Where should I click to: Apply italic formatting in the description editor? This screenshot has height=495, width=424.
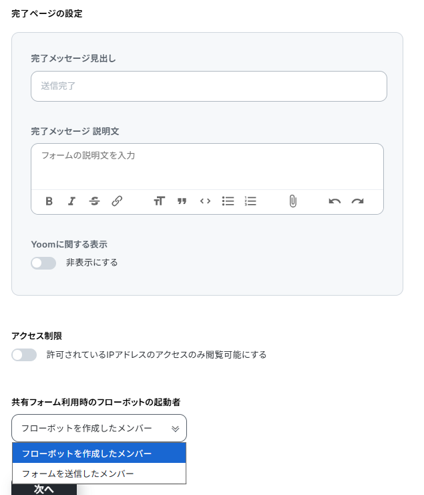(71, 201)
